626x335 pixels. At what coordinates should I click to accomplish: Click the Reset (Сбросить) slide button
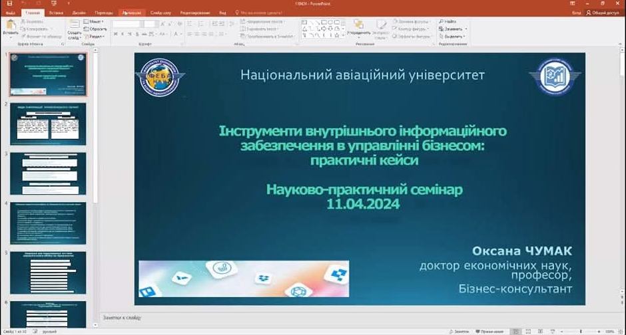(97, 29)
